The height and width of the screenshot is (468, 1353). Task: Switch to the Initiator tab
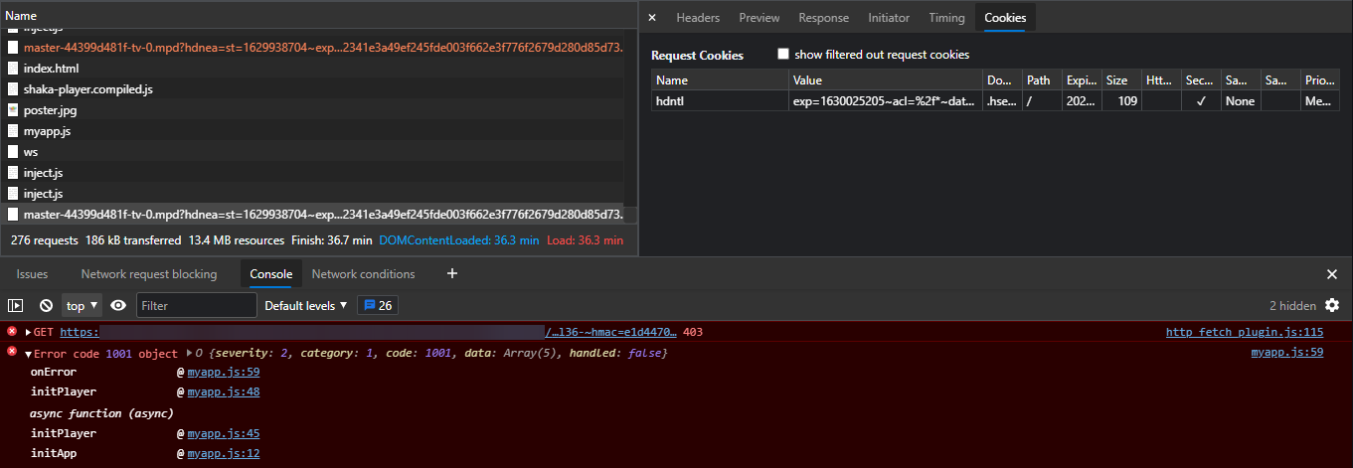tap(889, 18)
